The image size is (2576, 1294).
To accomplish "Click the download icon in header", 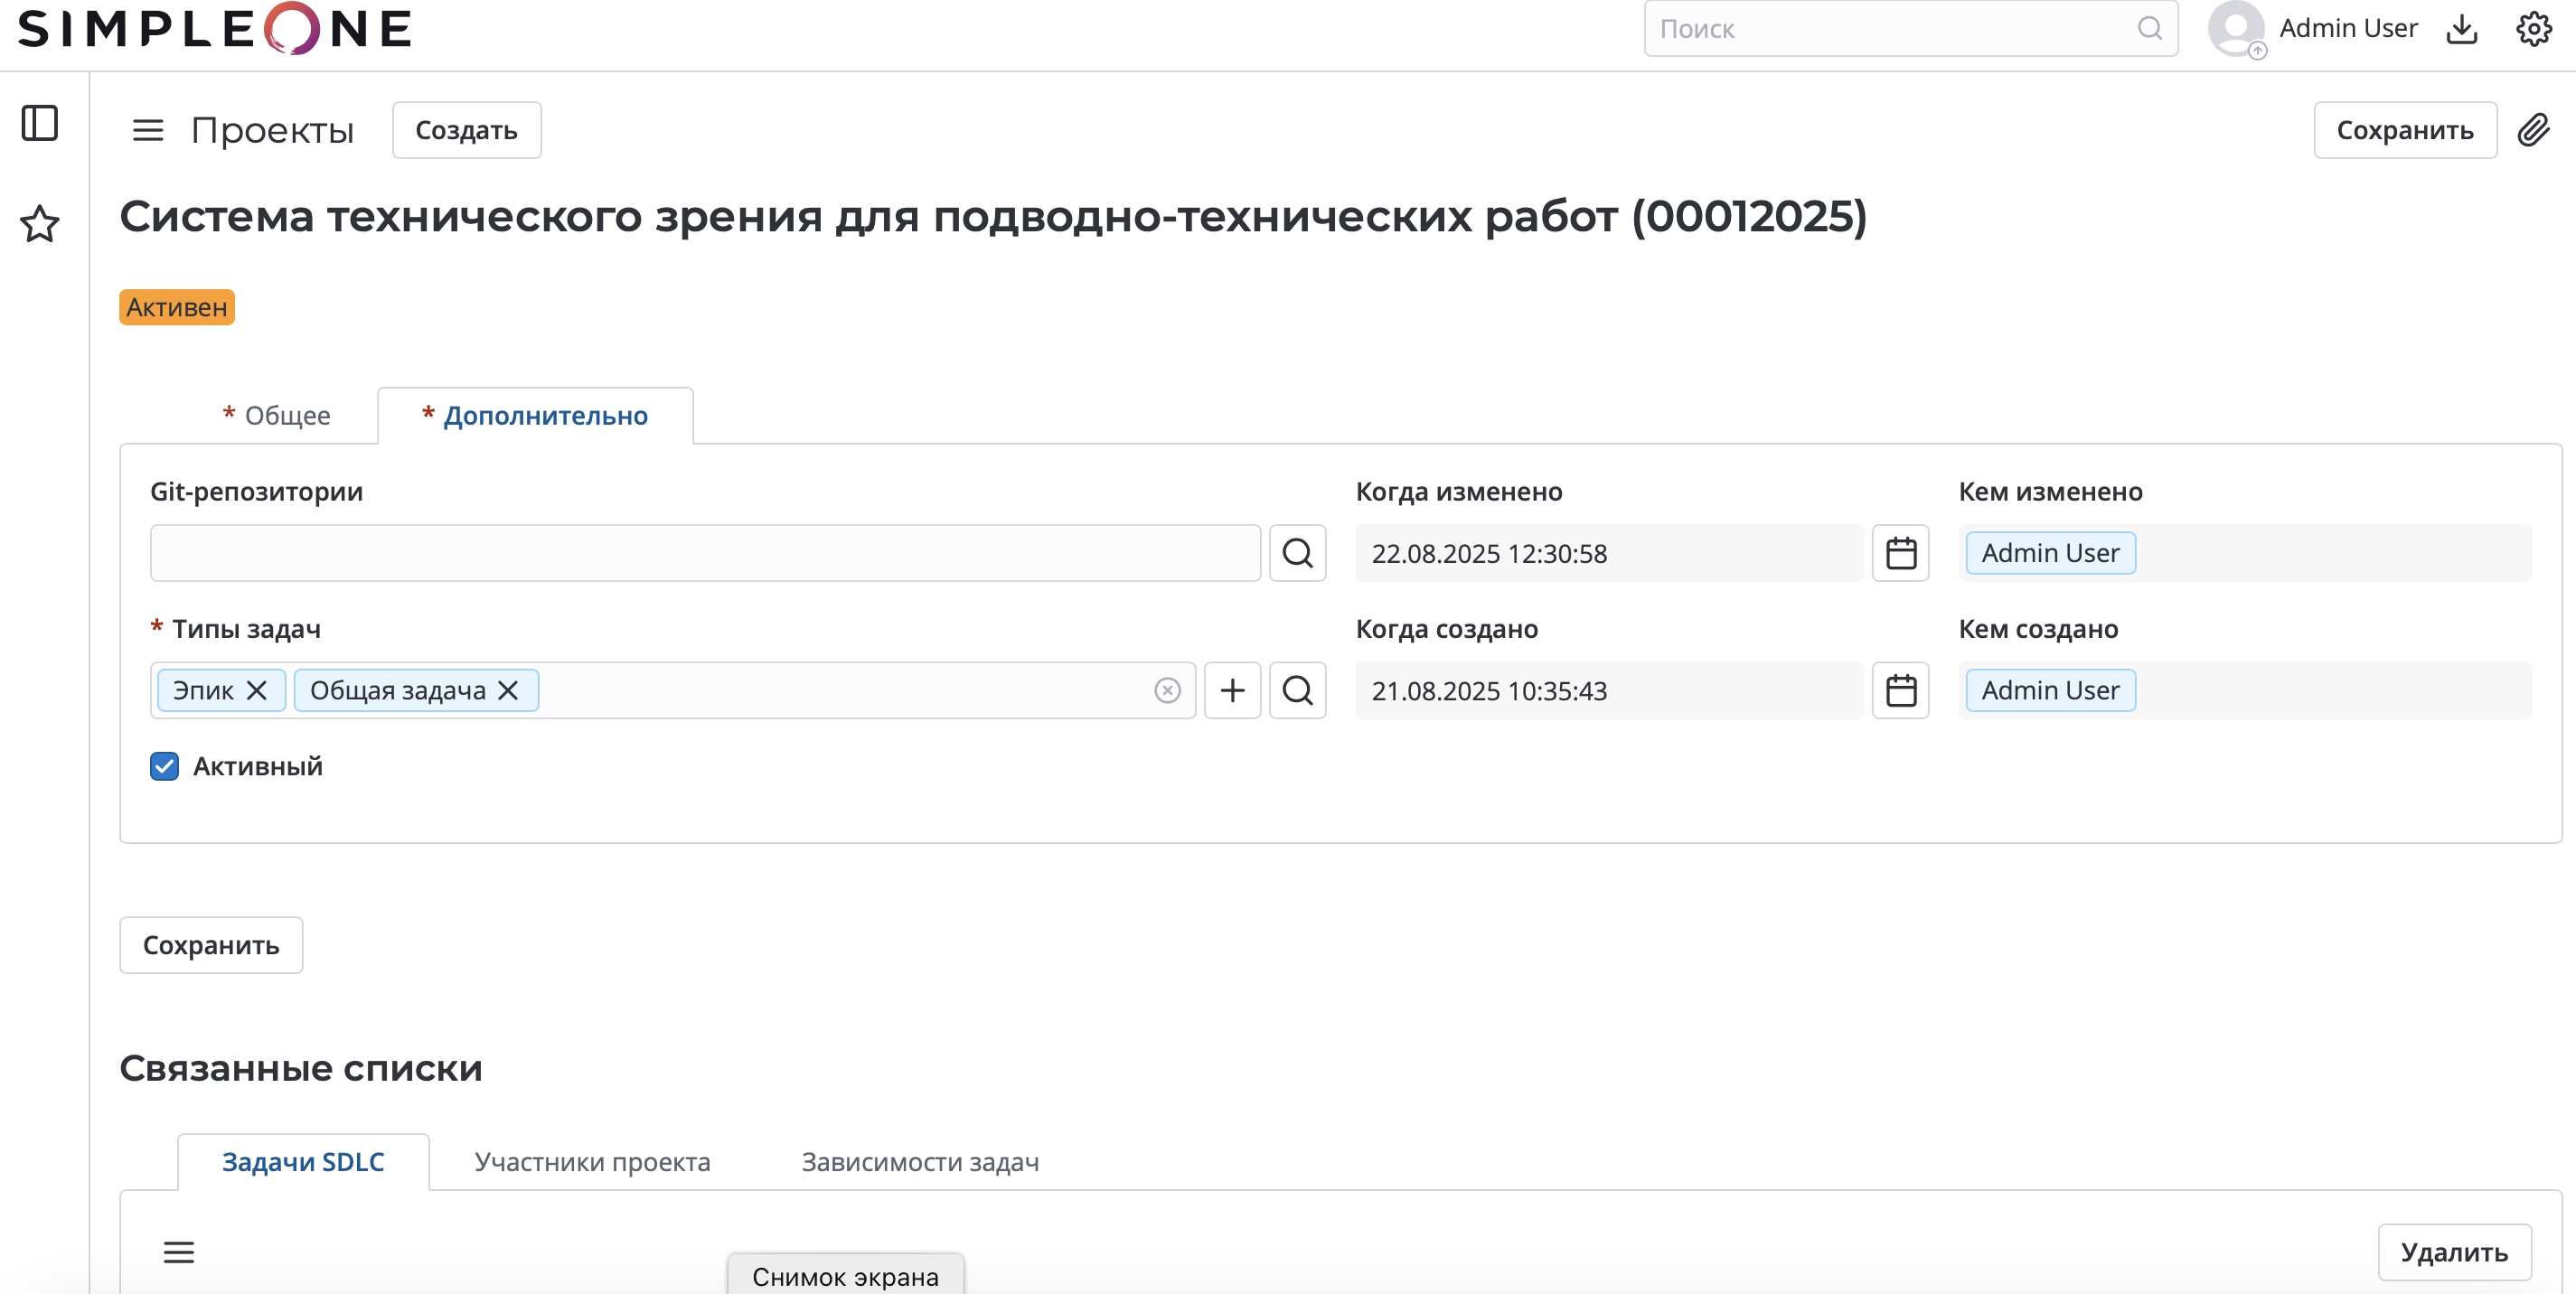I will click(x=2461, y=29).
